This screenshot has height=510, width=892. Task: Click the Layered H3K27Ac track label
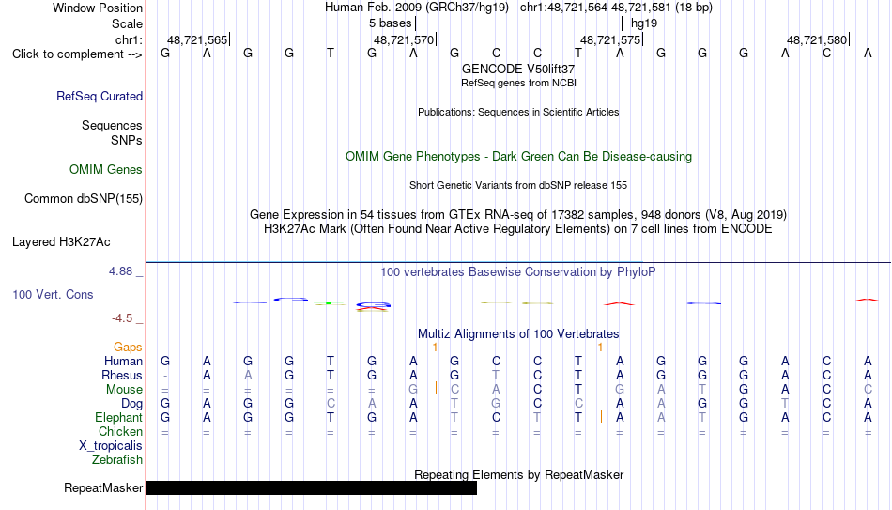point(61,242)
